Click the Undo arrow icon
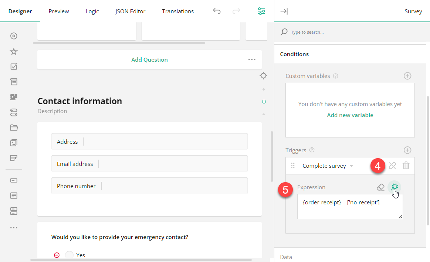Screen dimensions: 430x262 point(217,11)
